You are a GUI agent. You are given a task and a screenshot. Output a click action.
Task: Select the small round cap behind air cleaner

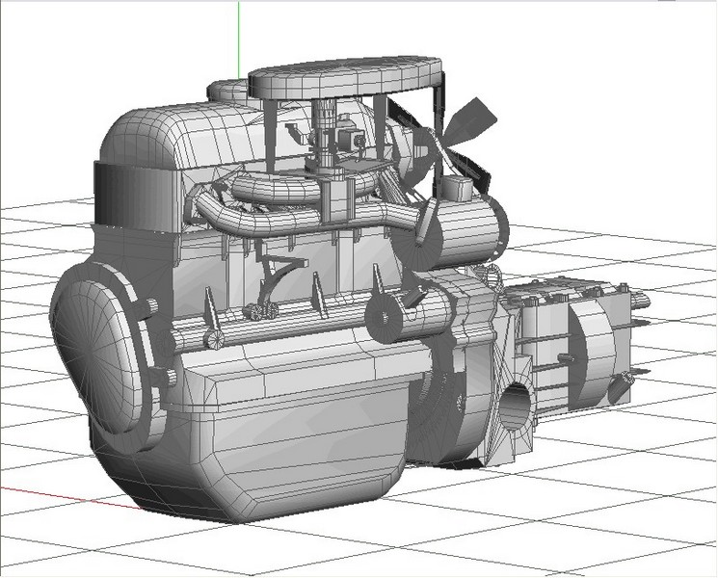pos(229,91)
